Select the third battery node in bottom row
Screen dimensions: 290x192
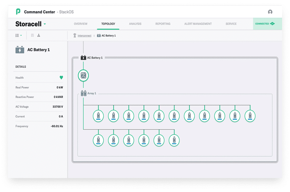(x=129, y=140)
